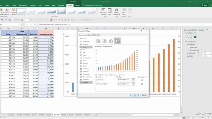Enable Secondary Axis for Amount series
Viewport: 212px width, 119px height.
142,80
